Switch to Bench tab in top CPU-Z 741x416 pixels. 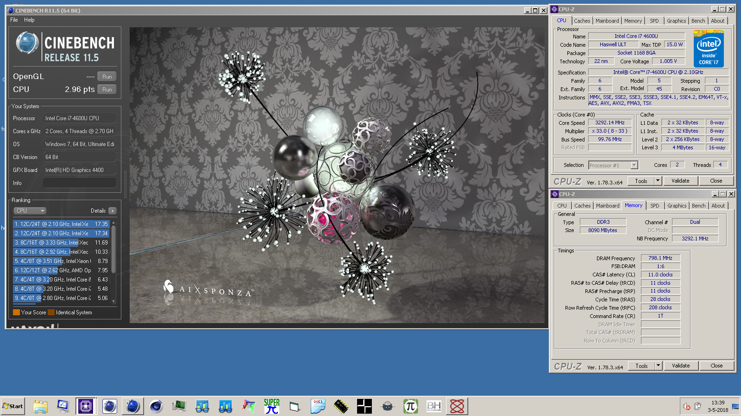698,21
